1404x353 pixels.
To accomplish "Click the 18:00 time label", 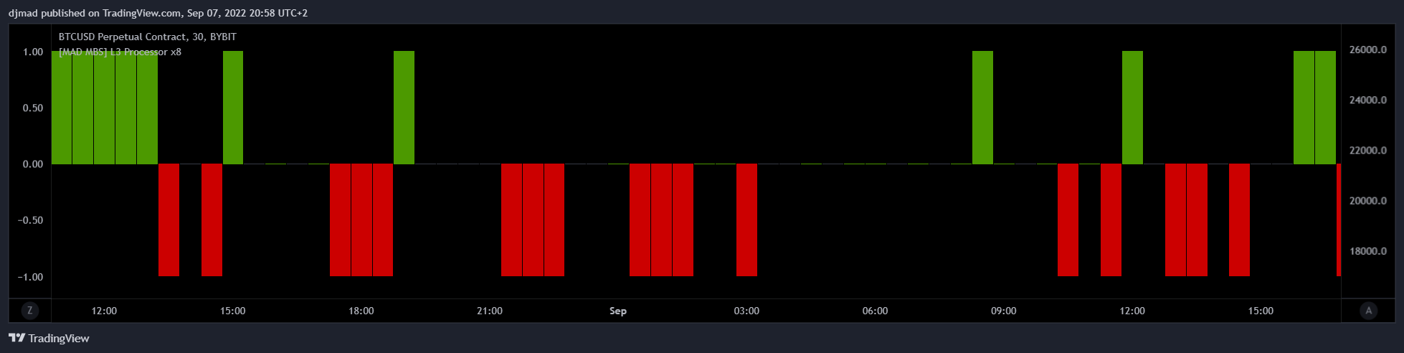I will click(x=361, y=311).
